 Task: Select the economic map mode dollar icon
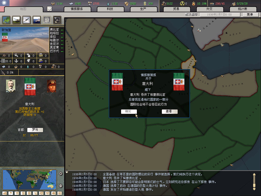click(23, 193)
